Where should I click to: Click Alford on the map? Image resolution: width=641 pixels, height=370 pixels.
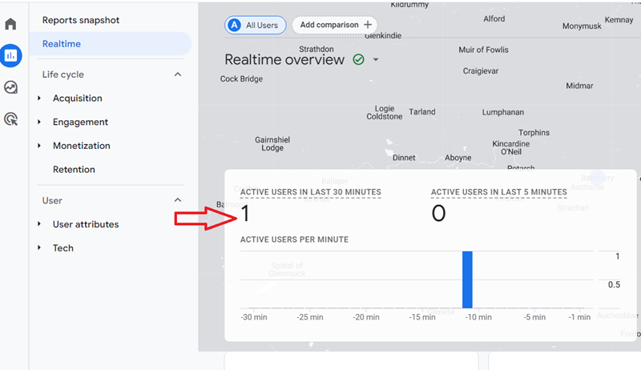pyautogui.click(x=494, y=18)
